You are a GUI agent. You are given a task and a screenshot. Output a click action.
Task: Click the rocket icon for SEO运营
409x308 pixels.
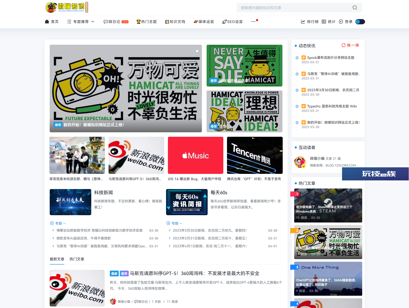(224, 22)
